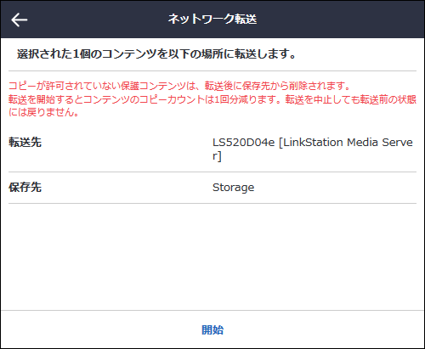The image size is (425, 349).
Task: Tap the 開始 button to start transfer
Action: (212, 330)
